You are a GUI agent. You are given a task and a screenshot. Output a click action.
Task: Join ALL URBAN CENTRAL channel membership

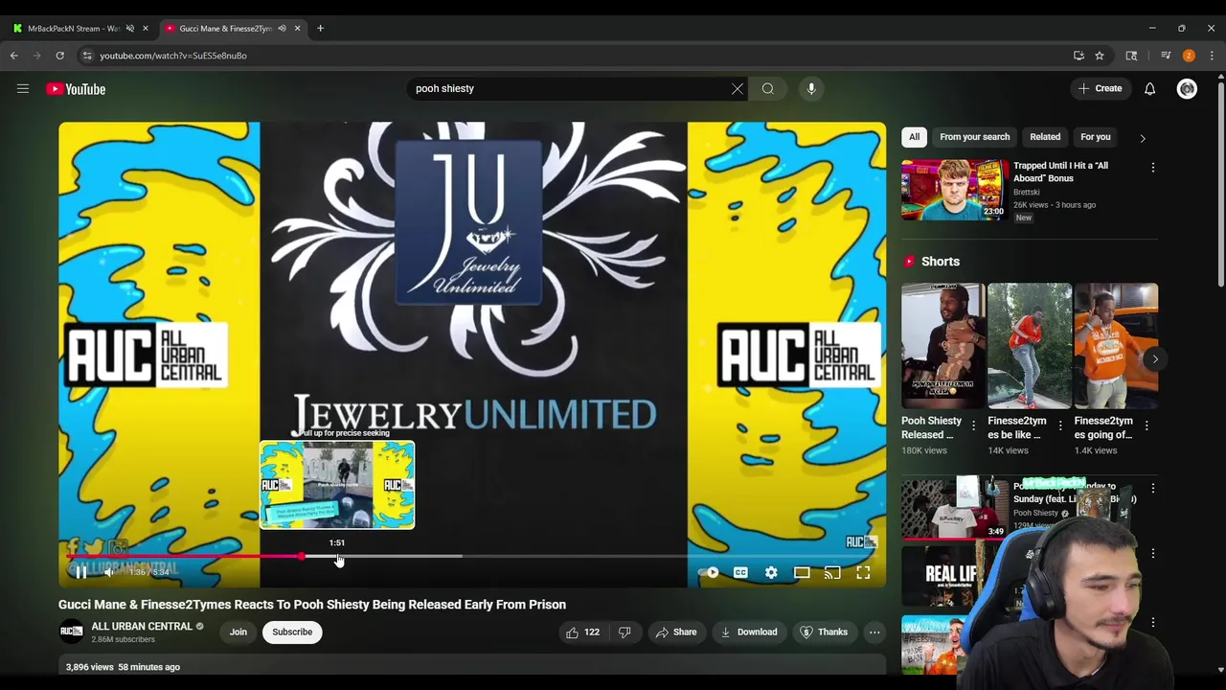pyautogui.click(x=238, y=632)
